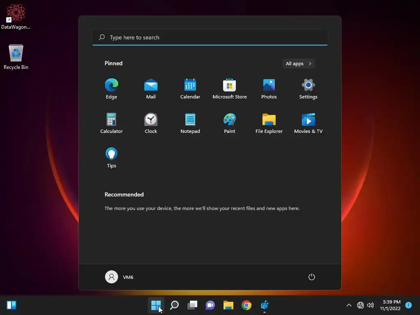Open Movies & TV
This screenshot has width=420, height=315.
tap(308, 123)
